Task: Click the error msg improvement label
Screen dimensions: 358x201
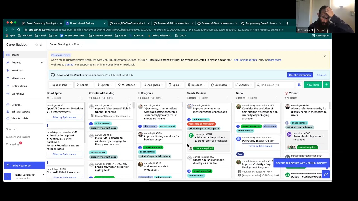Action: point(201,124)
